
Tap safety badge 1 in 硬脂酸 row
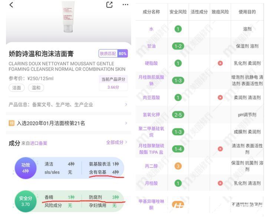[x=178, y=63]
